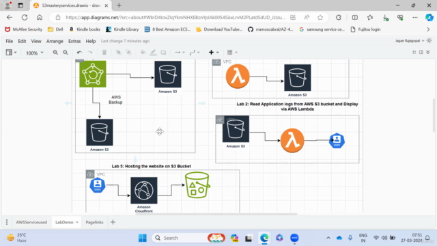
Task: Click the To Back toolbar icon
Action: click(128, 53)
